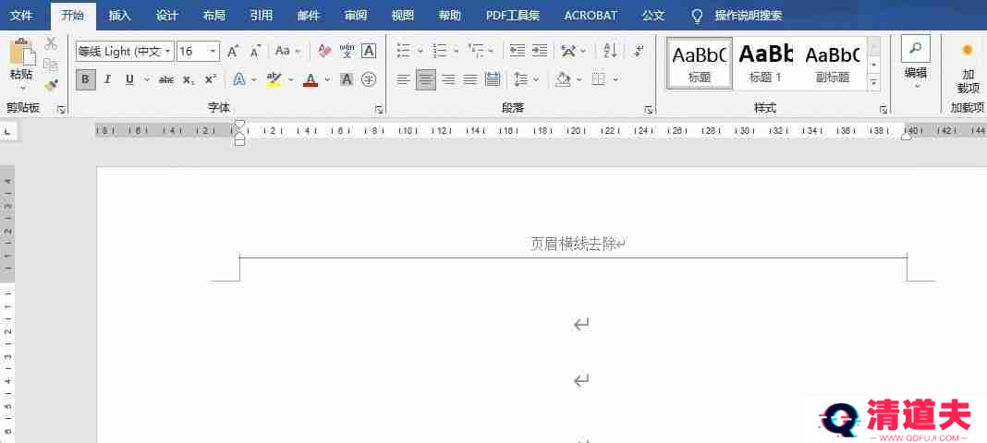This screenshot has height=443, width=987.
Task: Switch to the PDF工具集 tab
Action: [x=513, y=16]
